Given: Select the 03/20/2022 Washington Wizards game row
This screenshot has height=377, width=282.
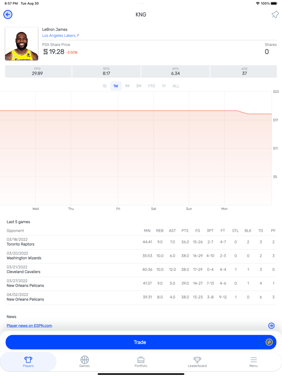Looking at the screenshot, I should [141, 256].
